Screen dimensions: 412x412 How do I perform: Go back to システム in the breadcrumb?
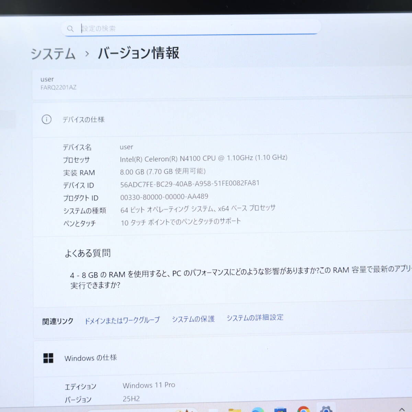tap(53, 54)
